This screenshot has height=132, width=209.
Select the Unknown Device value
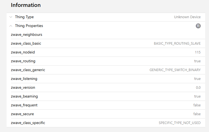pyautogui.click(x=187, y=17)
